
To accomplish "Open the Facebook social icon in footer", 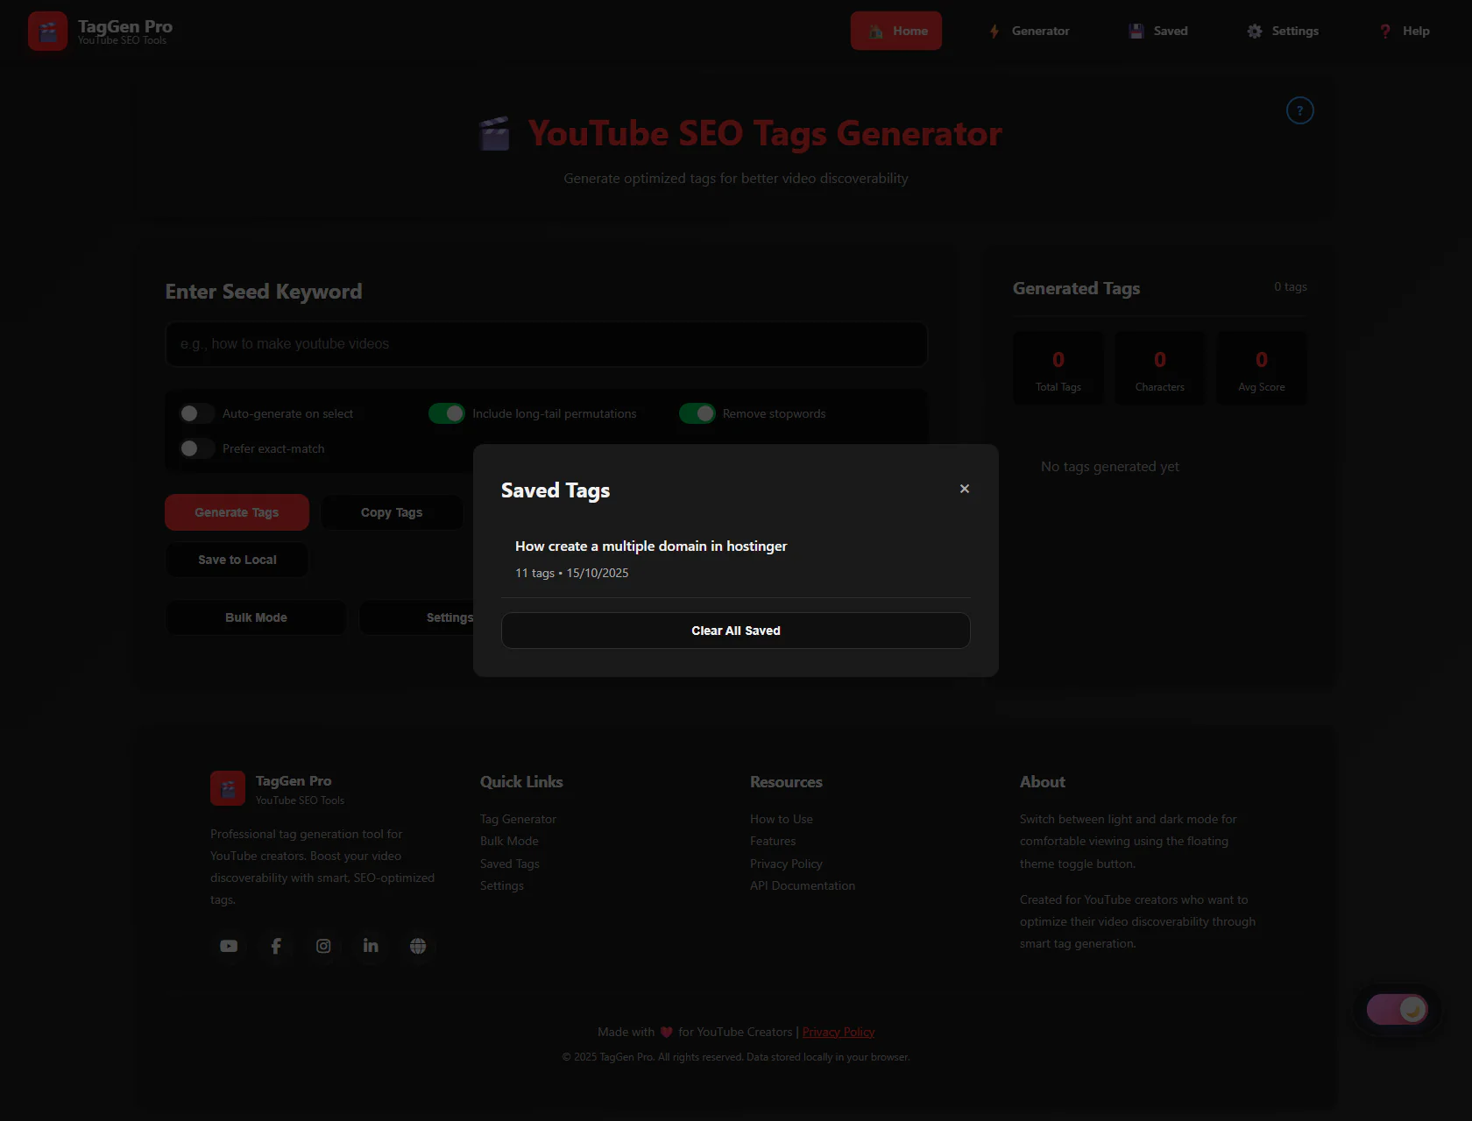I will 276,946.
